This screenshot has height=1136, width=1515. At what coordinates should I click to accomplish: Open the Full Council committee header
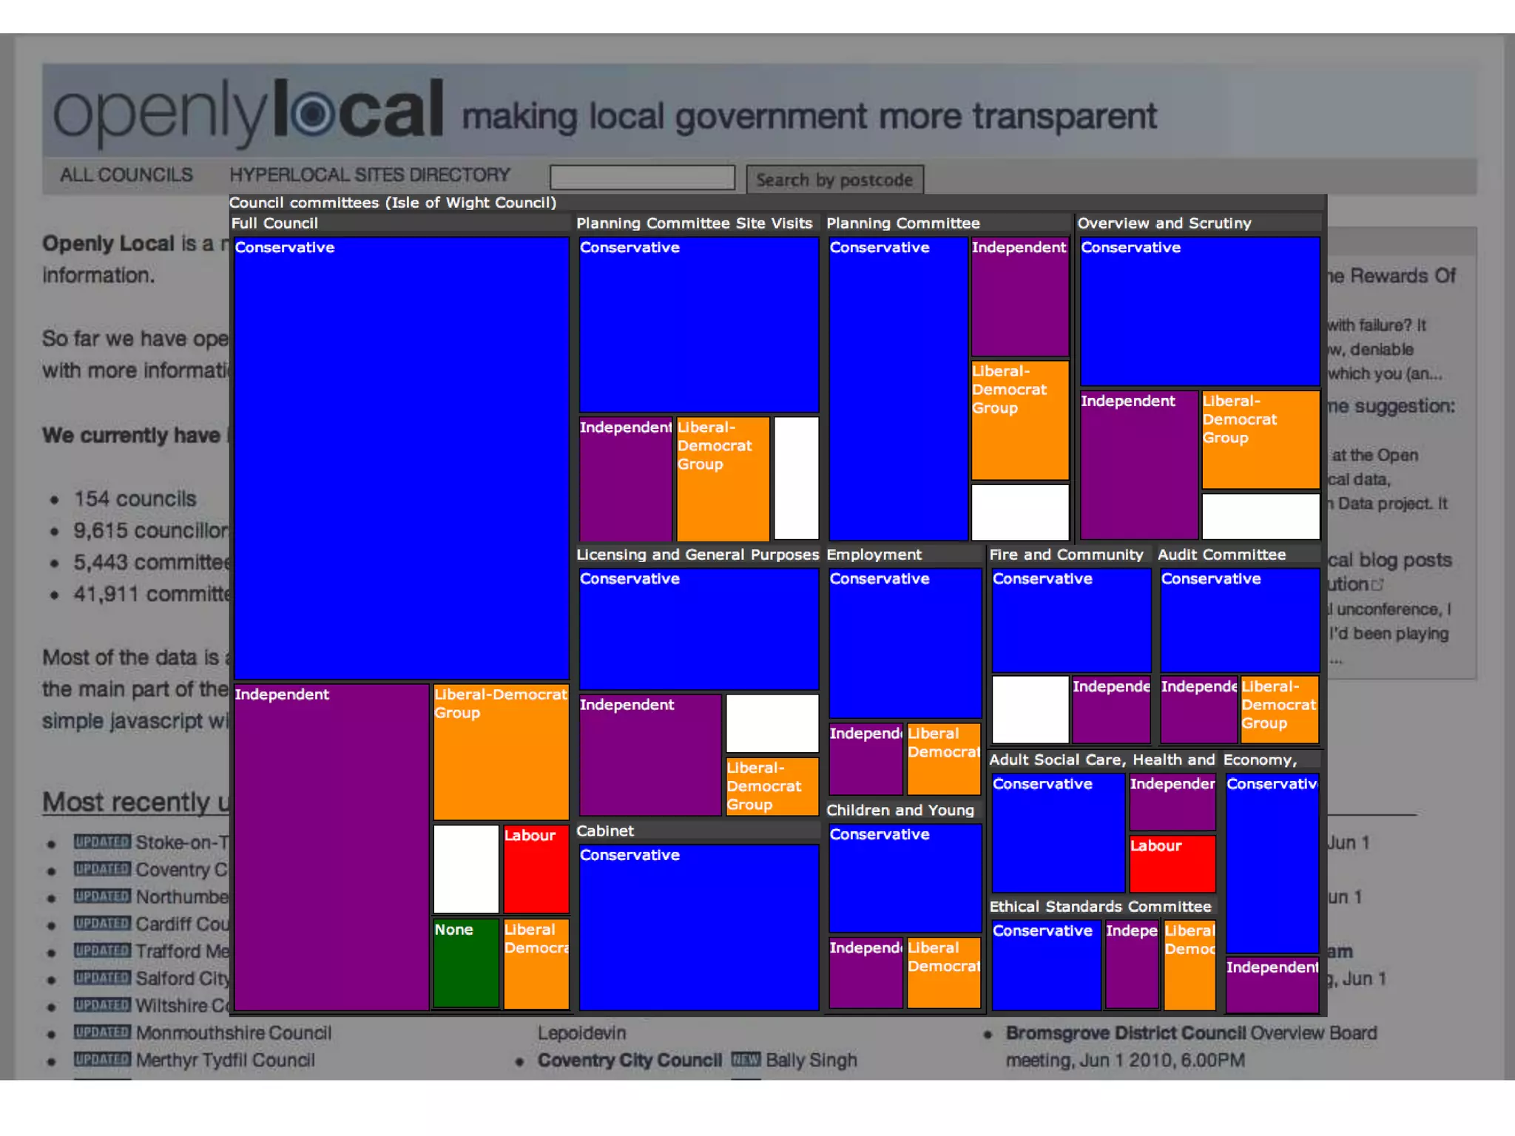(274, 223)
